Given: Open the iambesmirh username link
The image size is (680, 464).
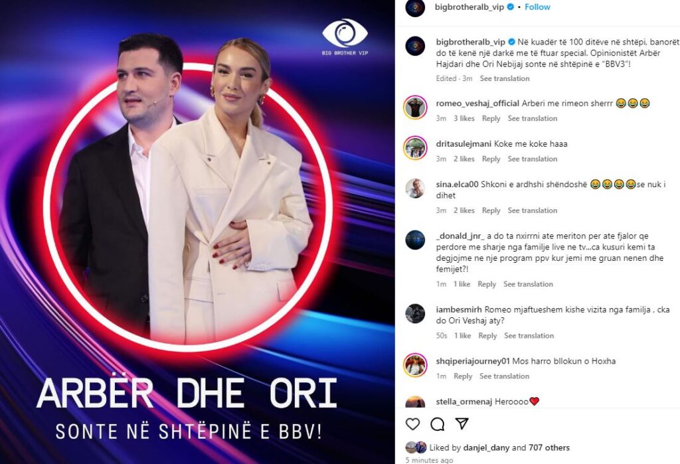Looking at the screenshot, I should pos(459,309).
